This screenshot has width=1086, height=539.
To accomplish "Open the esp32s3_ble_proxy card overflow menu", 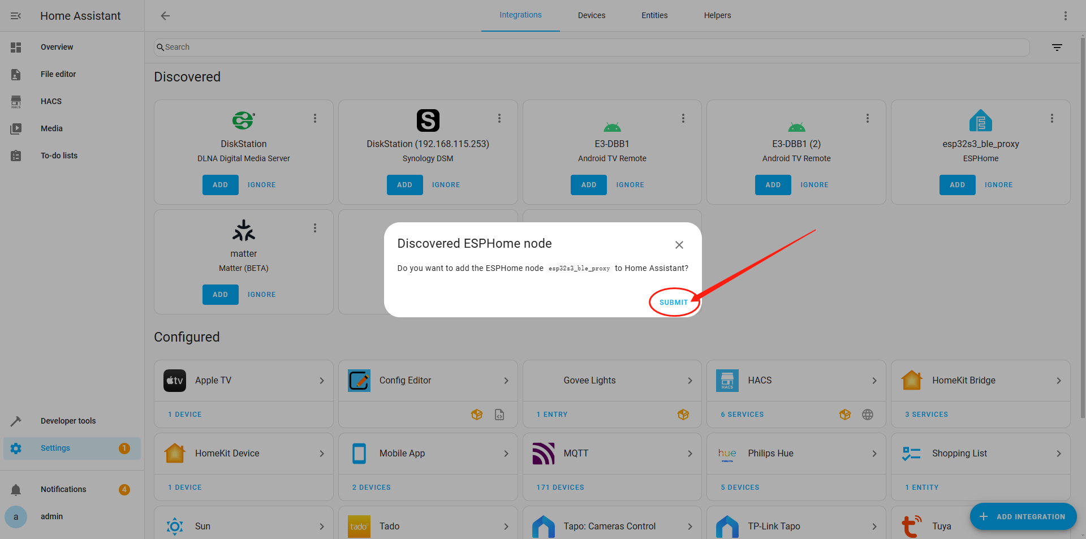I will [1051, 118].
